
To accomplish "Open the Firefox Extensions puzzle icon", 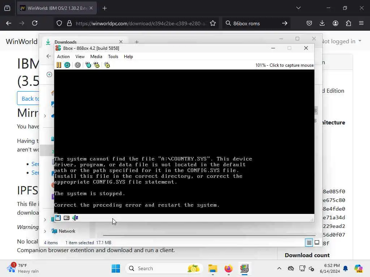I will pos(348,23).
